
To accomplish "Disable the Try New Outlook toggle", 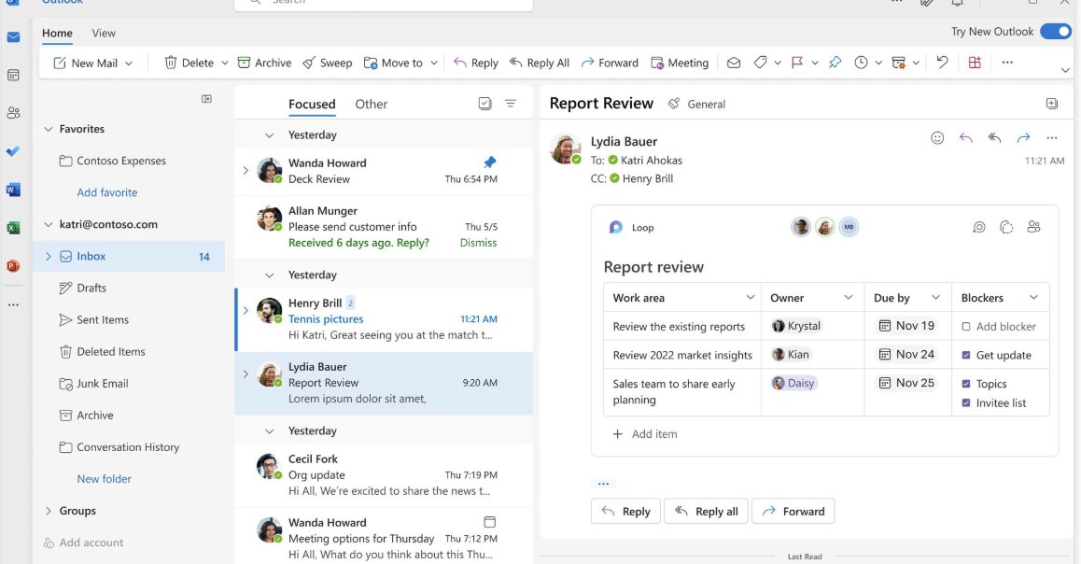I will click(x=1055, y=31).
